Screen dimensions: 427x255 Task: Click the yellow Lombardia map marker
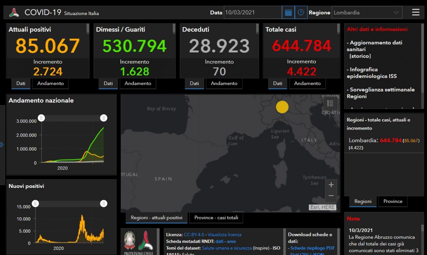click(x=282, y=107)
